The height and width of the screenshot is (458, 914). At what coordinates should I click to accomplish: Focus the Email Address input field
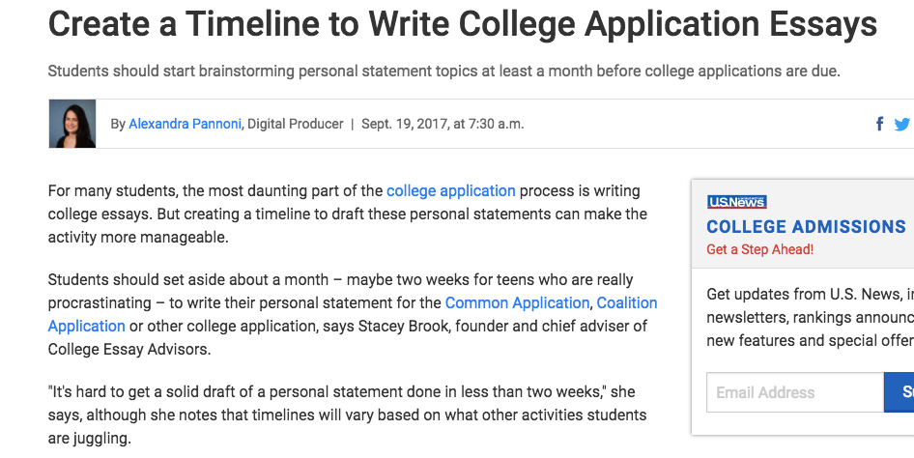click(795, 392)
